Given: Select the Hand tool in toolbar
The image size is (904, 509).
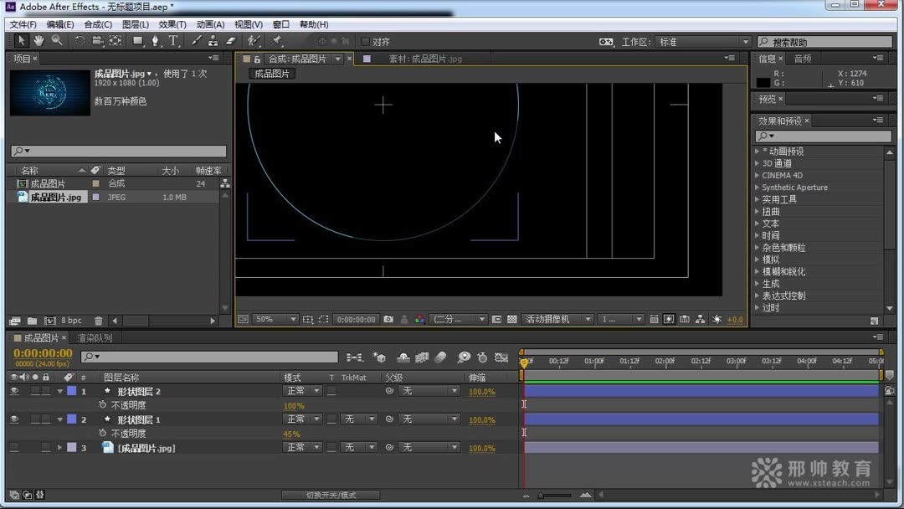Looking at the screenshot, I should point(39,41).
